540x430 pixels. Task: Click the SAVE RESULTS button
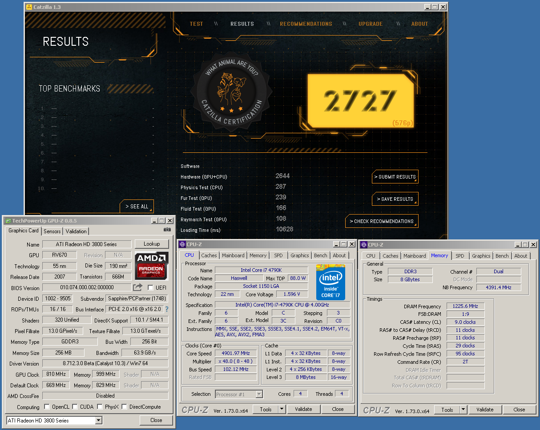tap(395, 199)
